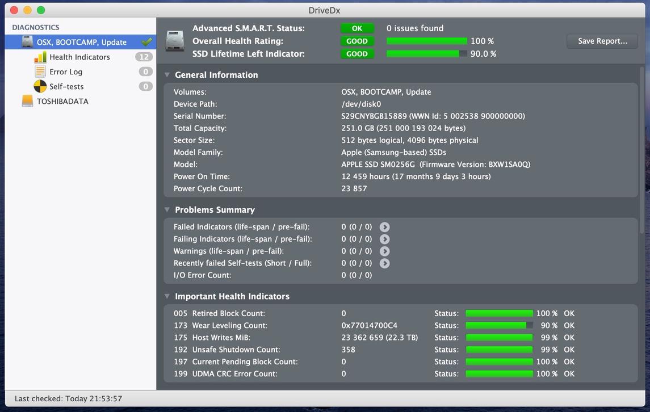Click the Model Family value Apple (Samsung-based) SSDs
This screenshot has height=412, width=650.
pyautogui.click(x=394, y=152)
